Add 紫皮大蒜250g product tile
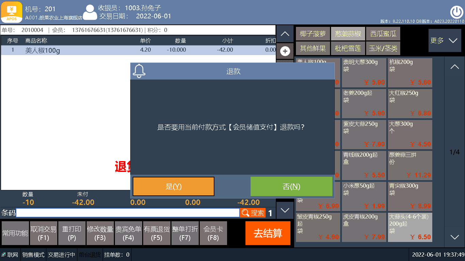Viewport: 465px width, 261px height. (364, 135)
